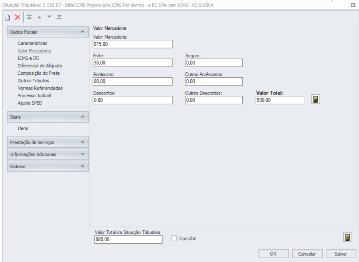Go to Diferencial de Alíquota
Screen dimensions: 359x262
(x=40, y=65)
